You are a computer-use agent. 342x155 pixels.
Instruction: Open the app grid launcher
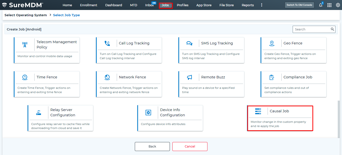tap(329, 5)
